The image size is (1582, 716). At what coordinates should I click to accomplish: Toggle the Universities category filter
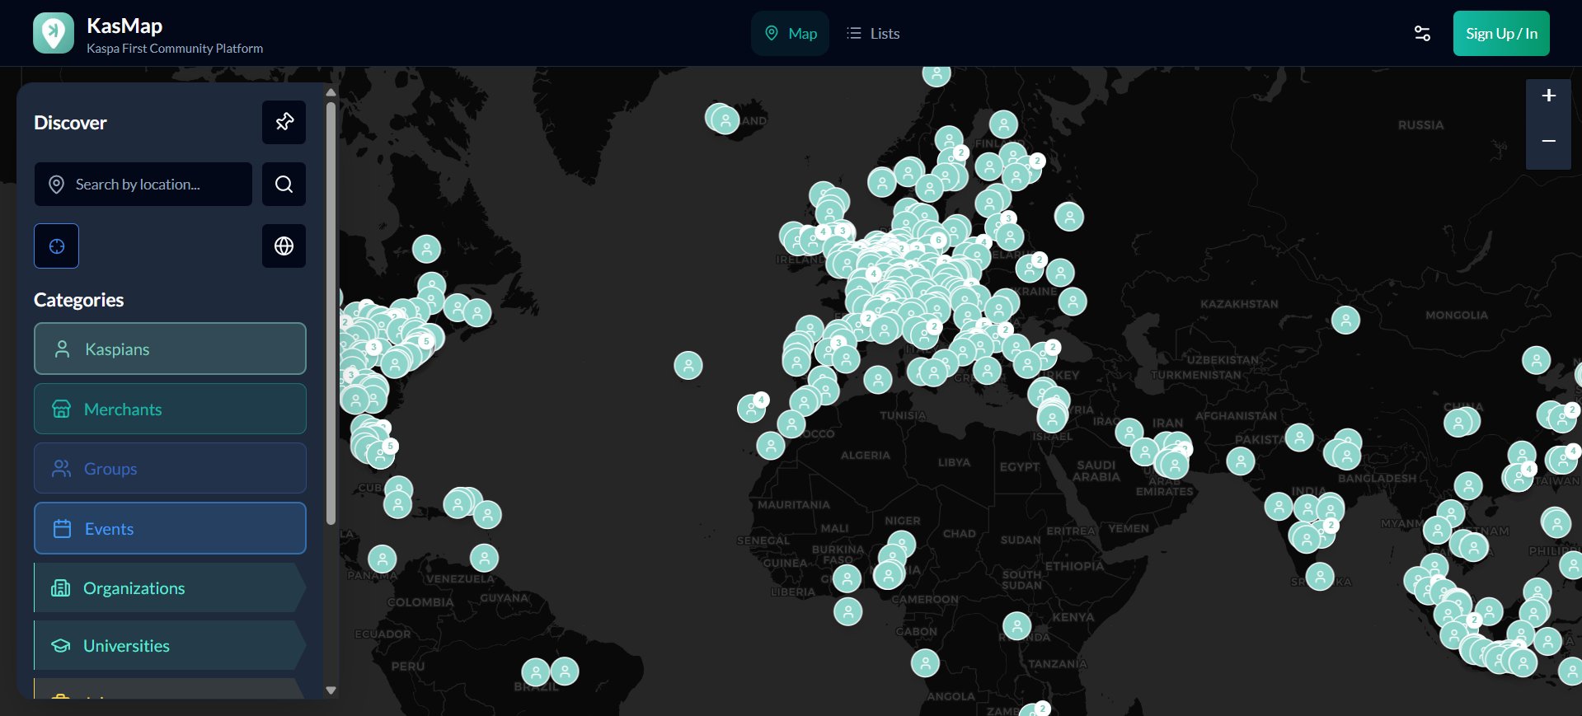170,645
